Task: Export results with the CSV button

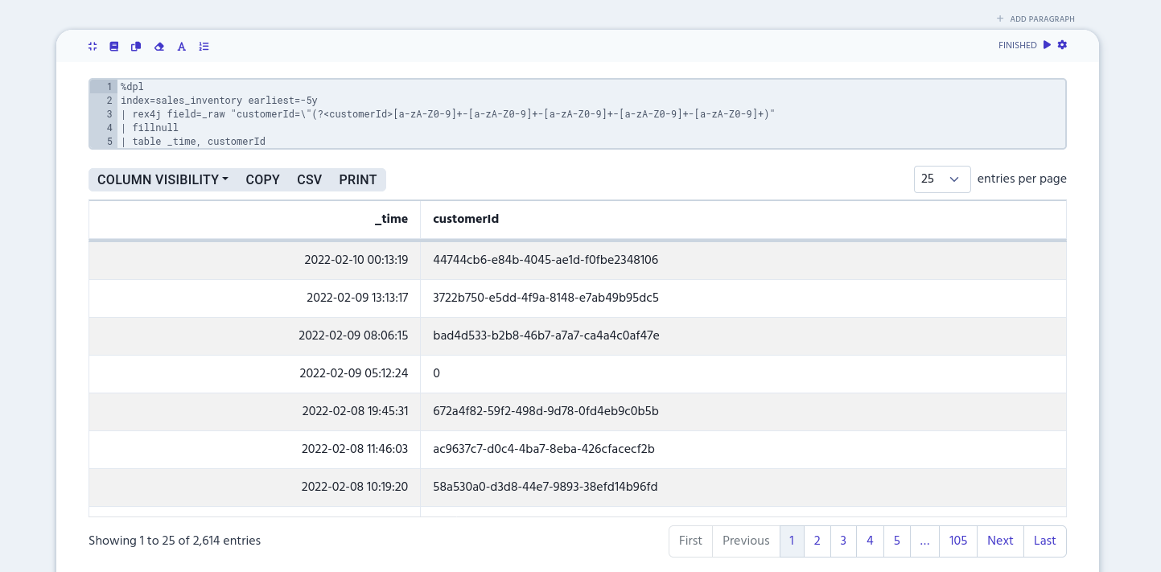Action: [309, 179]
